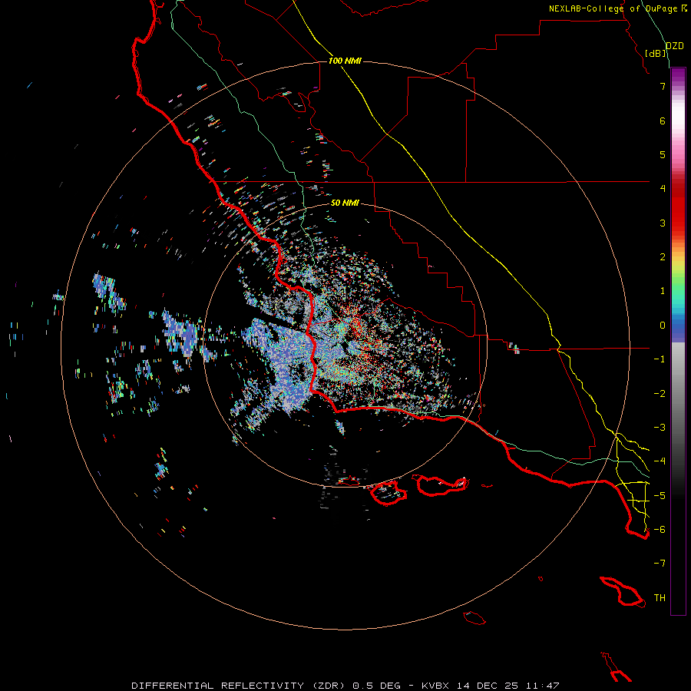Screen dimensions: 691x691
Task: Click the "50 NMI" range ring label
Action: coord(345,203)
